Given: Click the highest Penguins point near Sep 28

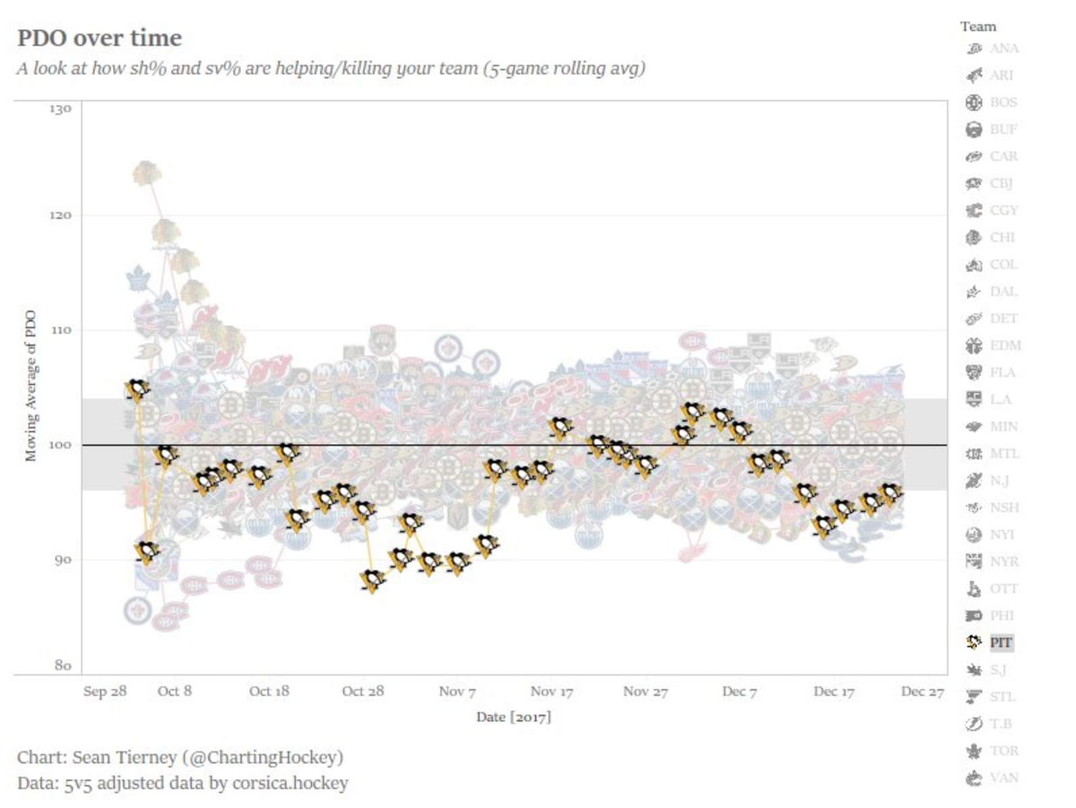Looking at the screenshot, I should pyautogui.click(x=137, y=390).
